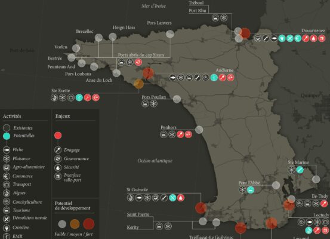Screen dimensions: 330x239
Task: Click the Plaisance icon in Activités legend
Action: [7, 158]
